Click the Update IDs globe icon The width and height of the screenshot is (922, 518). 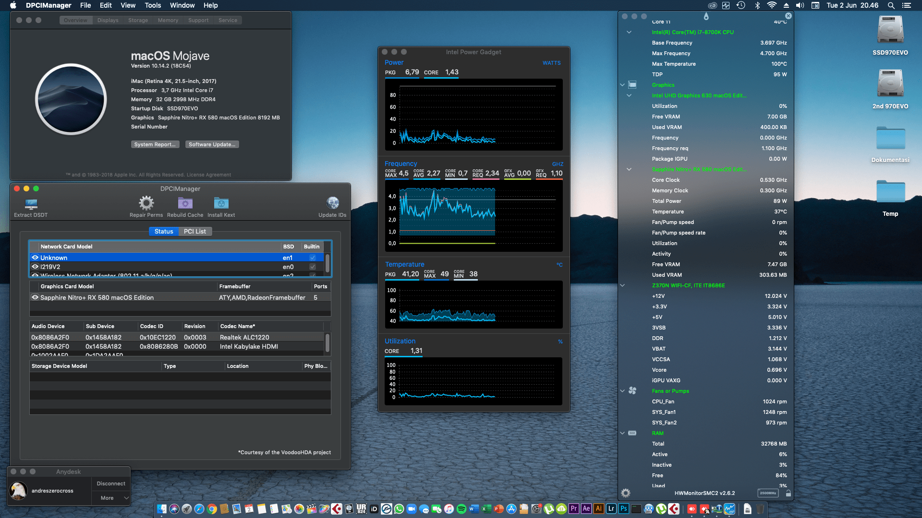(x=332, y=203)
